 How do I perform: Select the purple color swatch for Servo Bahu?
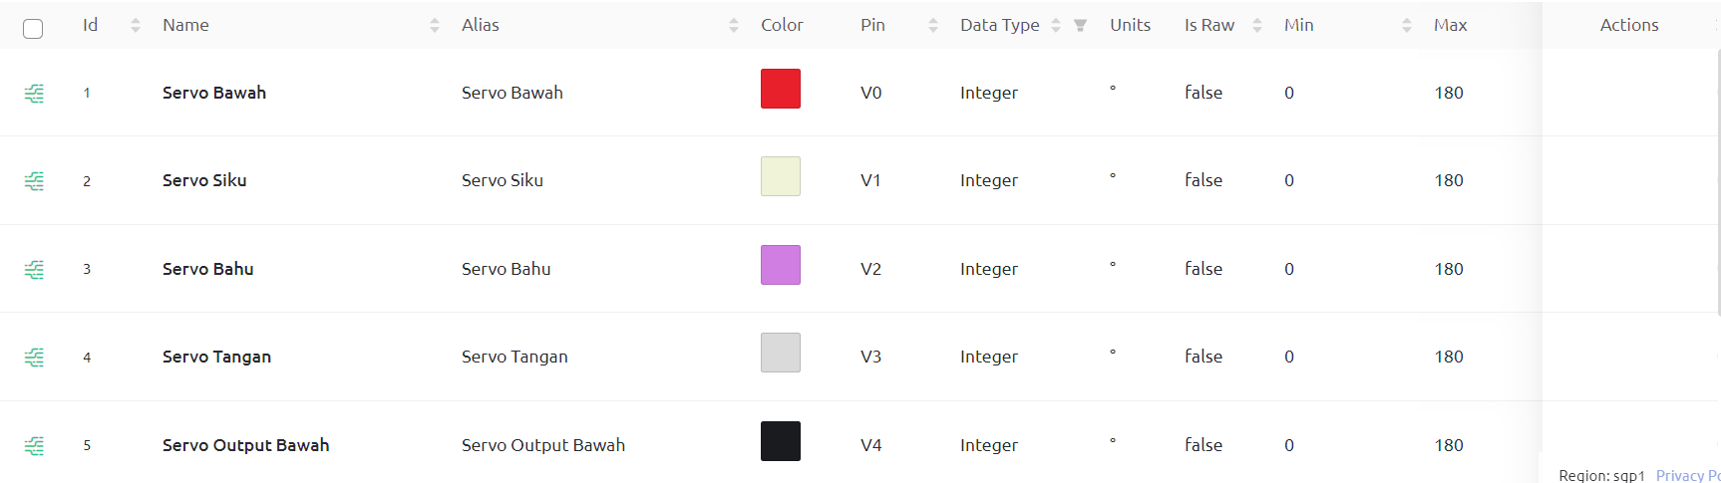click(781, 265)
